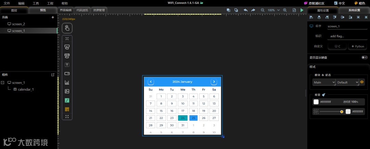Align widgets to vertical middle
The image size is (370, 149).
click(343, 17)
